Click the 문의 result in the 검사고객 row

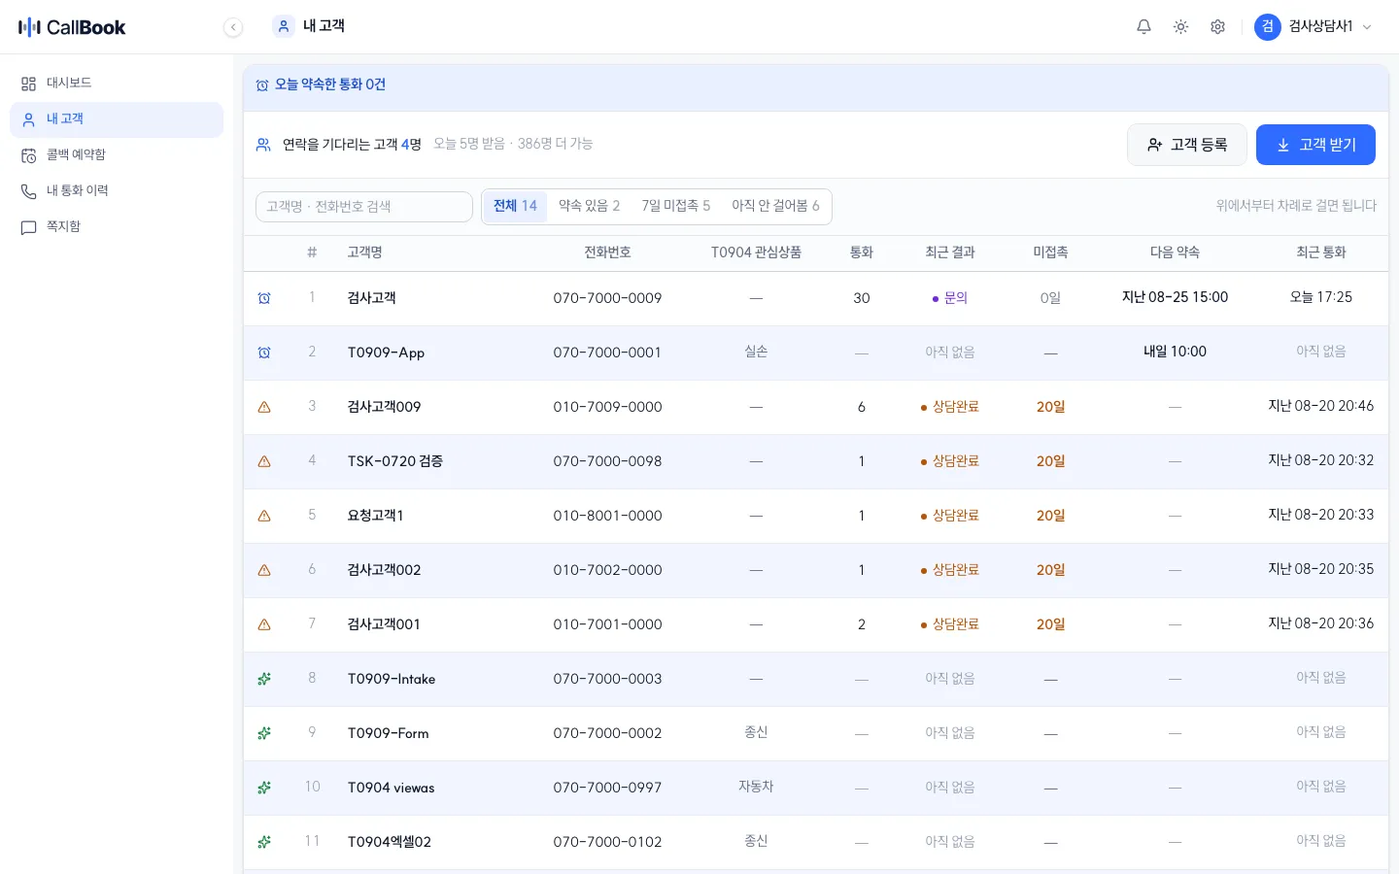tap(950, 298)
